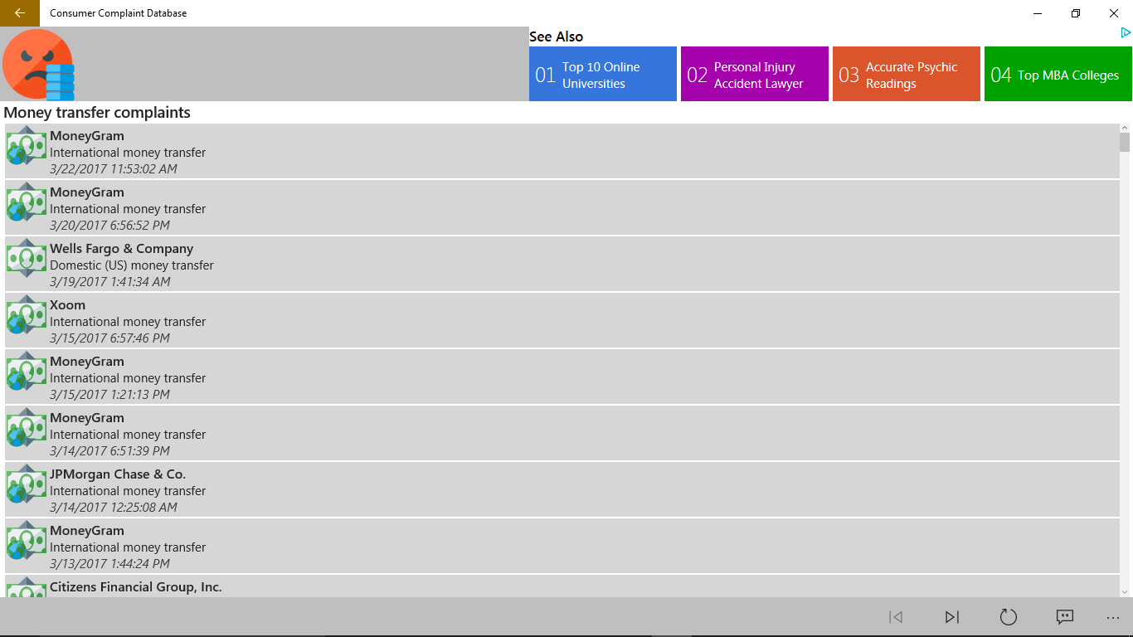The height and width of the screenshot is (637, 1133).
Task: Click date 3/20/2017 6:56:52 PM
Action: [109, 226]
